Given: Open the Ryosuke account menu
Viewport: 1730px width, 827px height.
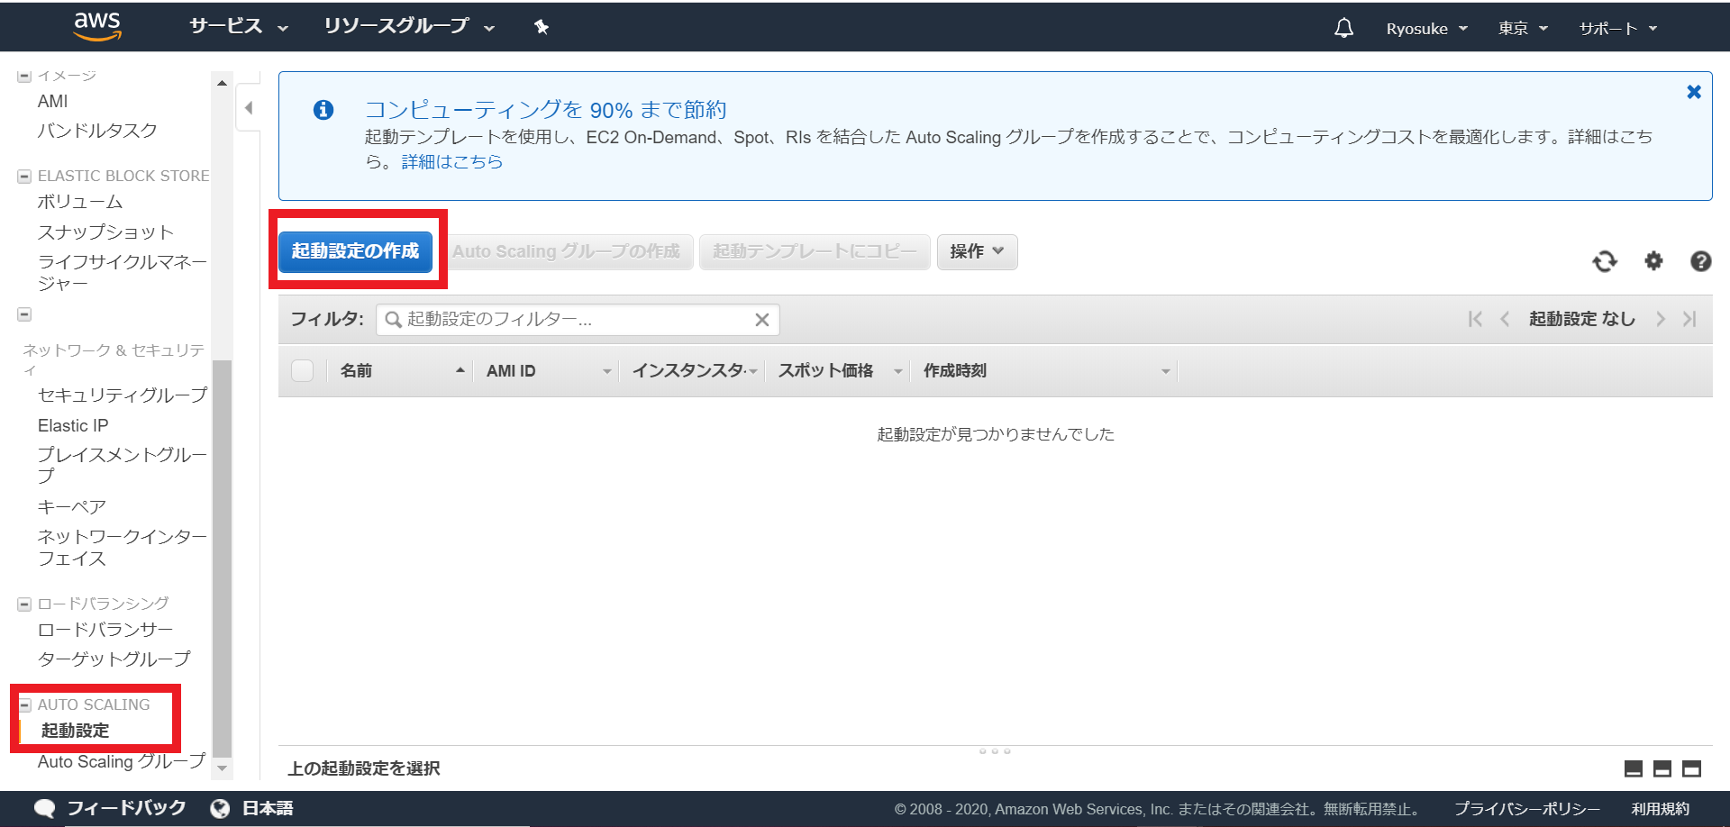Looking at the screenshot, I should click(x=1426, y=29).
